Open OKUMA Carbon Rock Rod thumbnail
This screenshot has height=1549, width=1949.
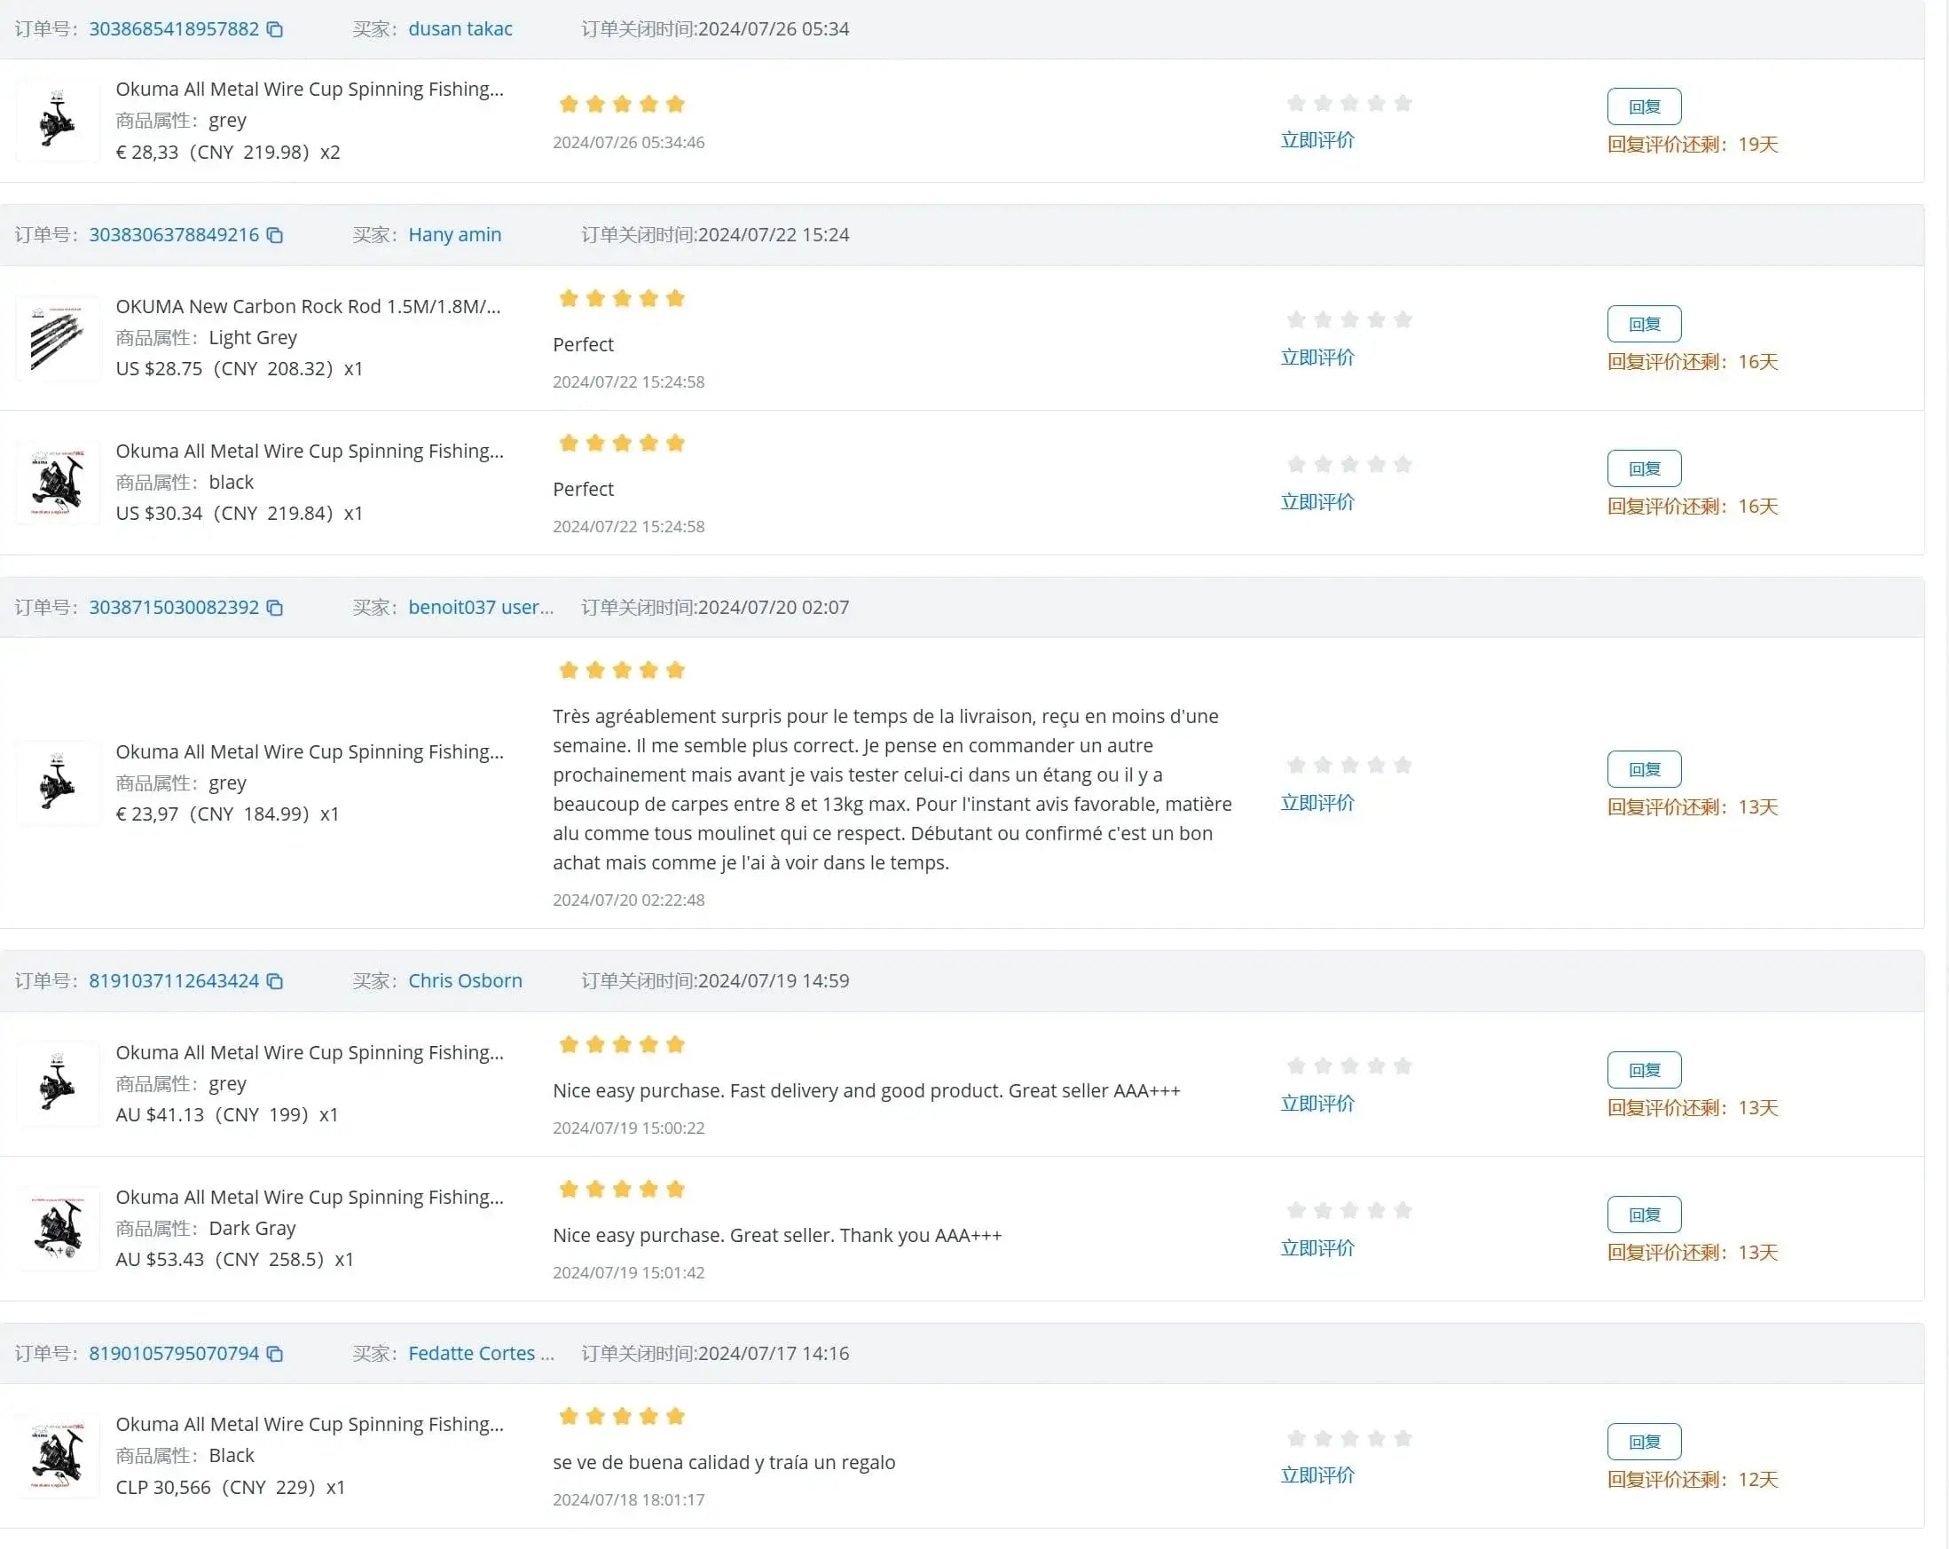tap(58, 338)
